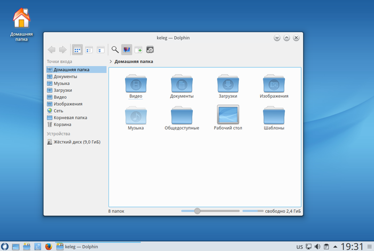Expand the breadcrumb arrow before Домашняя папка
The width and height of the screenshot is (374, 251).
pyautogui.click(x=111, y=61)
